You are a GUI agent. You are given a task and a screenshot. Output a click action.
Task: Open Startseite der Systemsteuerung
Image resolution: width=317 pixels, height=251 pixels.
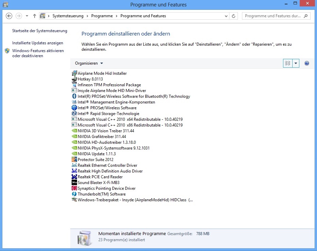[40, 31]
